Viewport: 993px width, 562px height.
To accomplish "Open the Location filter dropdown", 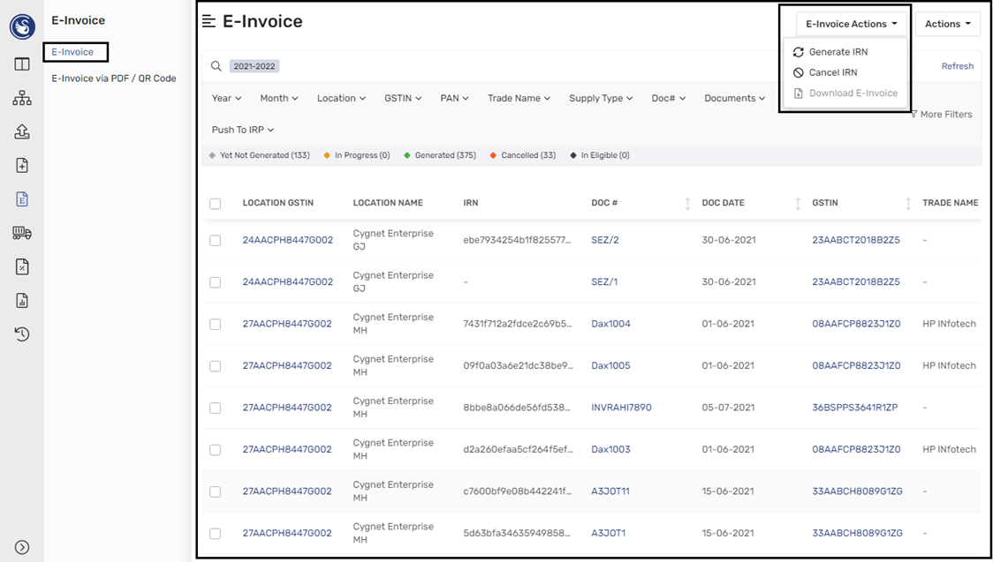I will pos(341,98).
